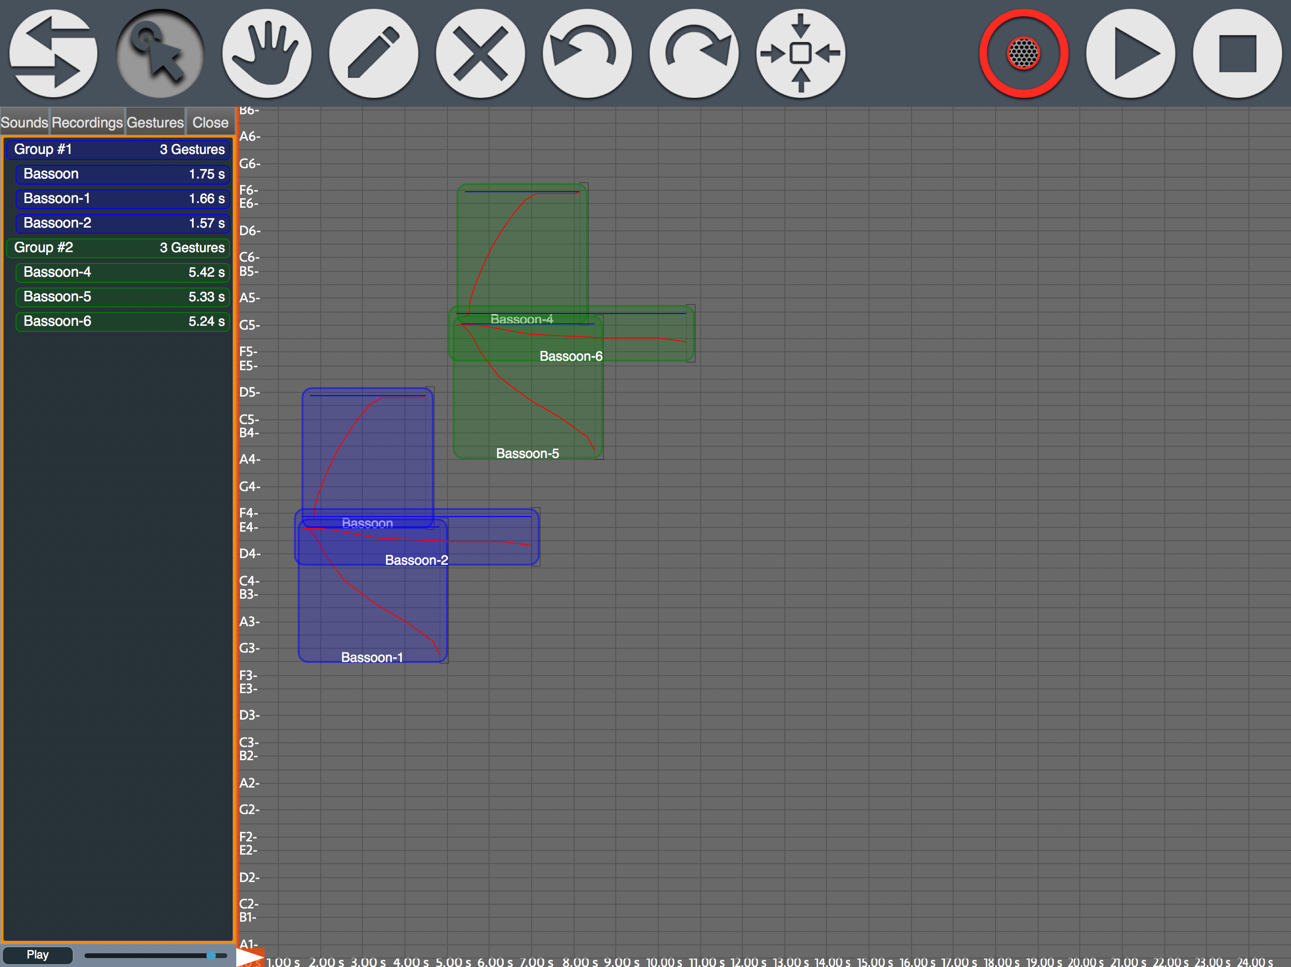The width and height of the screenshot is (1291, 967).
Task: Toggle the red record button
Action: point(1024,53)
